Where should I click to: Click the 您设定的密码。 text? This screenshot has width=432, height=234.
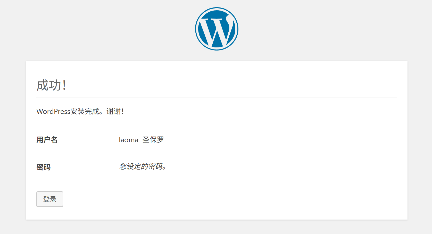143,166
